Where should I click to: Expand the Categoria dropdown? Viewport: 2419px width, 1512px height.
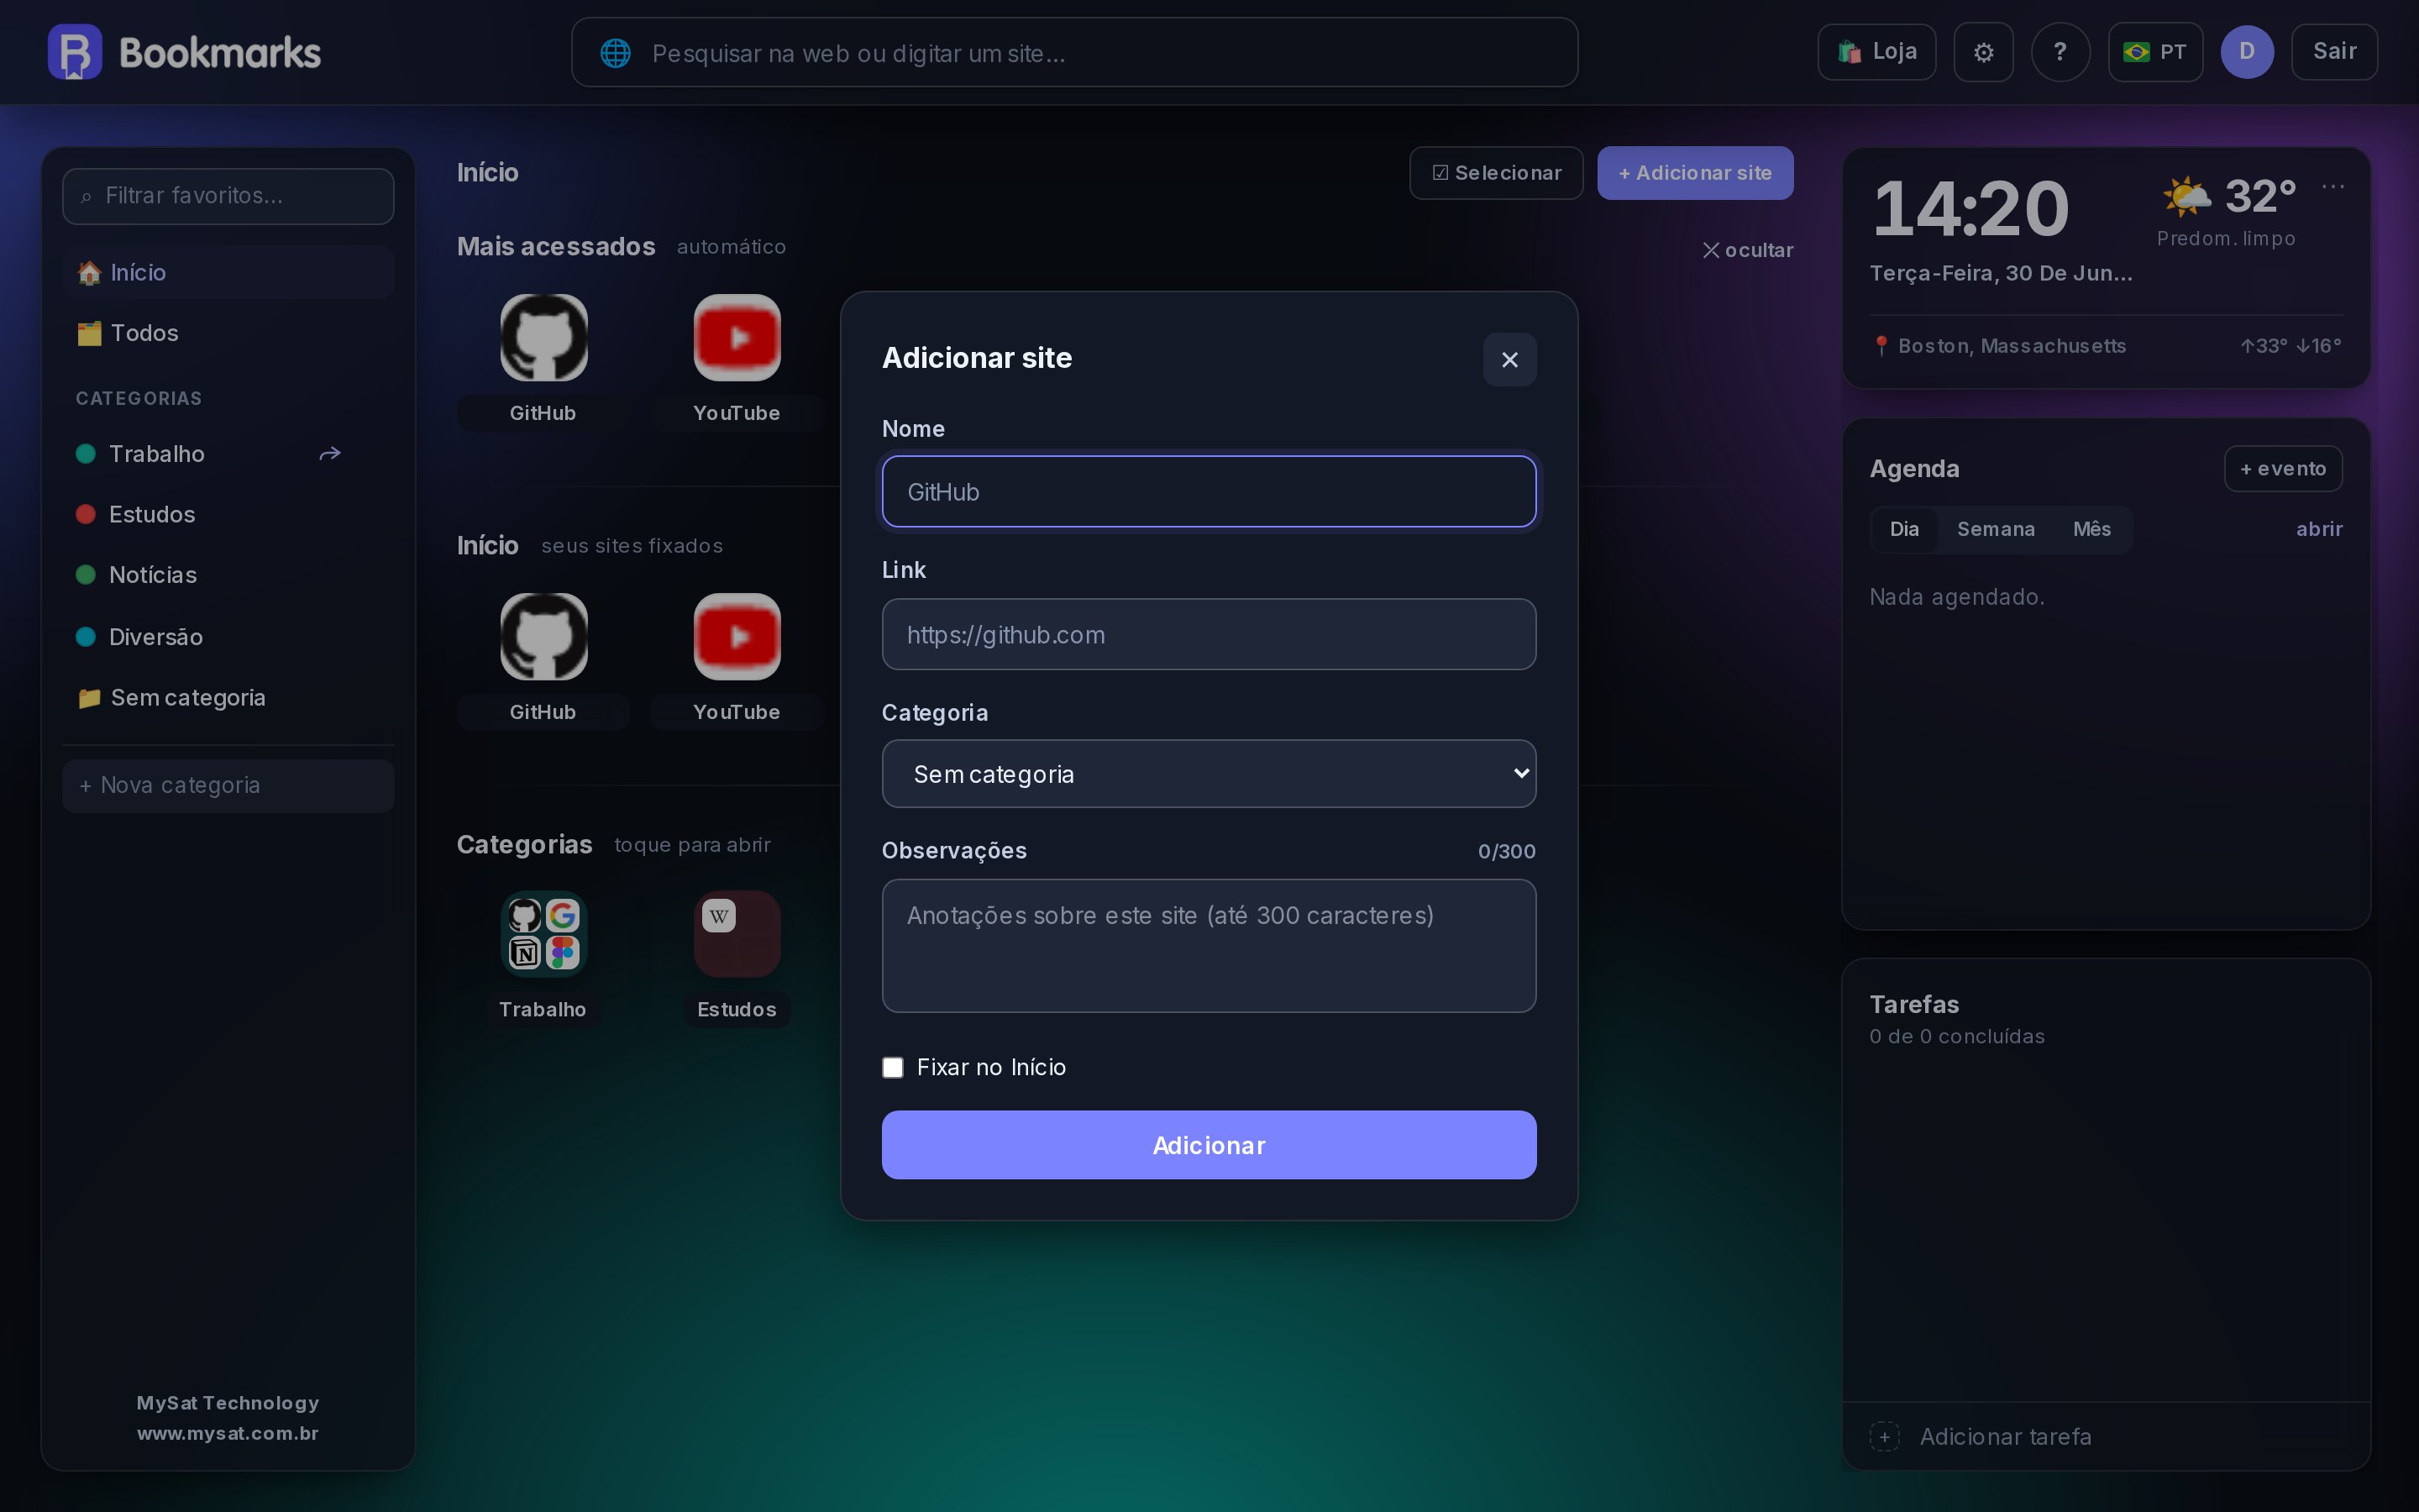click(1209, 773)
